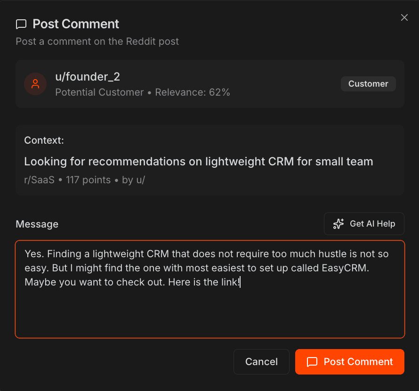
Task: Click the chat icon inside Post Comment button
Action: point(312,362)
